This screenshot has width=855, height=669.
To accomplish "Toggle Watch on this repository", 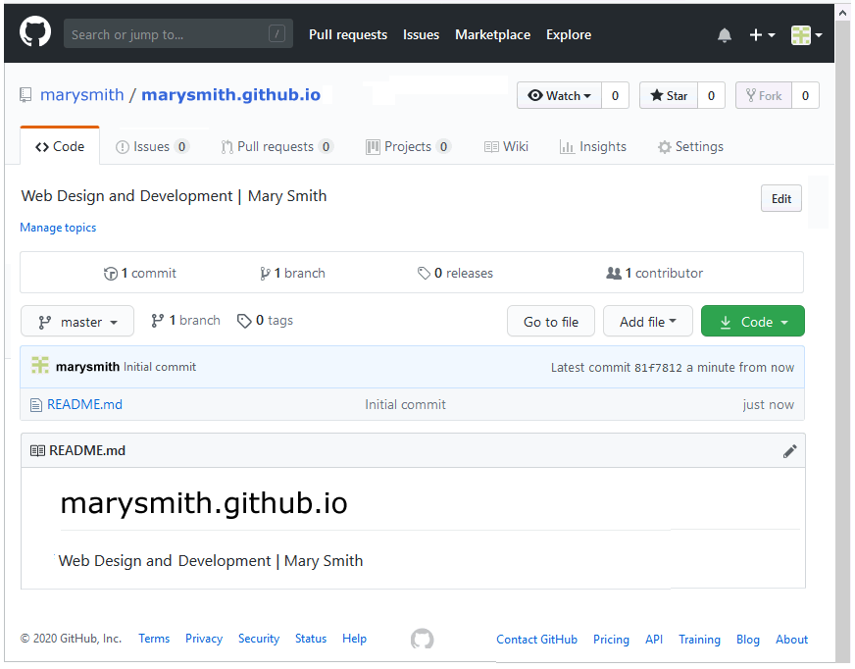I will [559, 95].
